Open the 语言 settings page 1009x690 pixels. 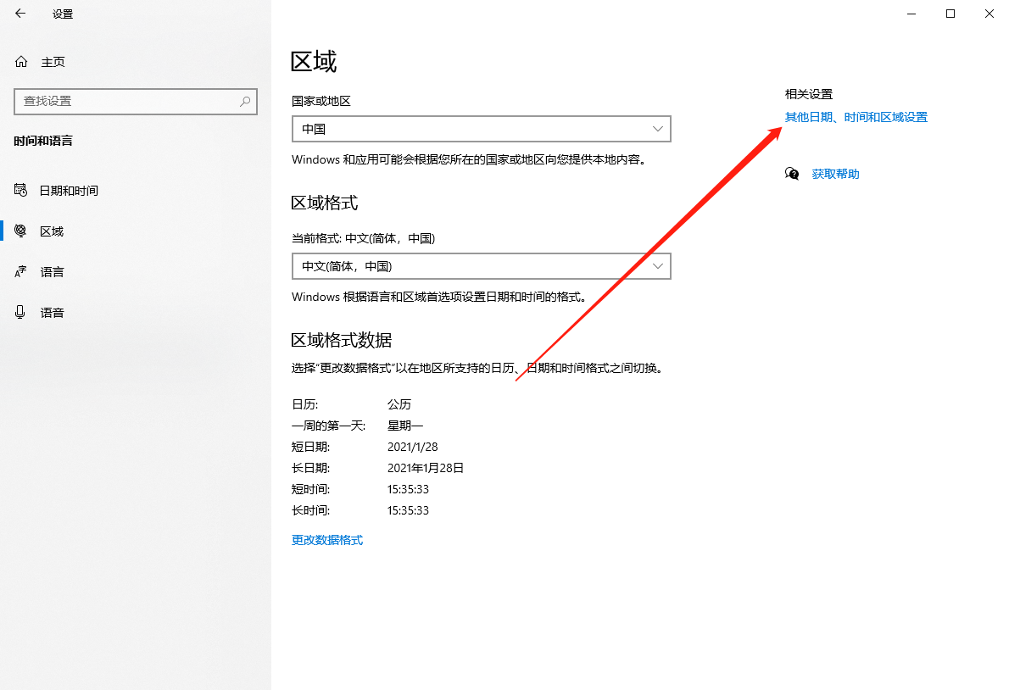coord(52,272)
